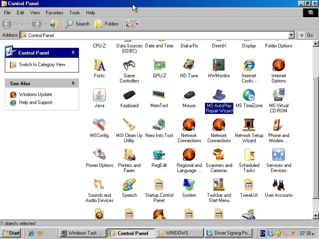Image resolution: width=319 pixels, height=239 pixels.
Task: Select Phone and Modem icon
Action: (x=278, y=124)
